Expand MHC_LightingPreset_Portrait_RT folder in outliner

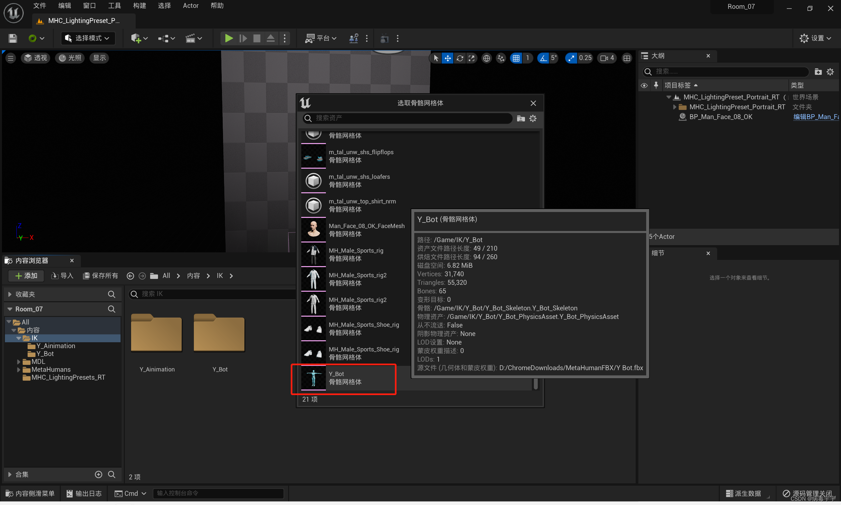coord(674,107)
